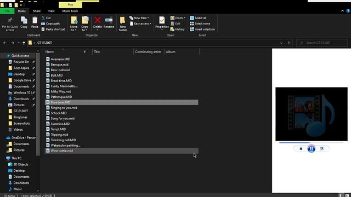Go Forward with the forward arrow
The width and height of the screenshot is (351, 197).
click(x=13, y=43)
